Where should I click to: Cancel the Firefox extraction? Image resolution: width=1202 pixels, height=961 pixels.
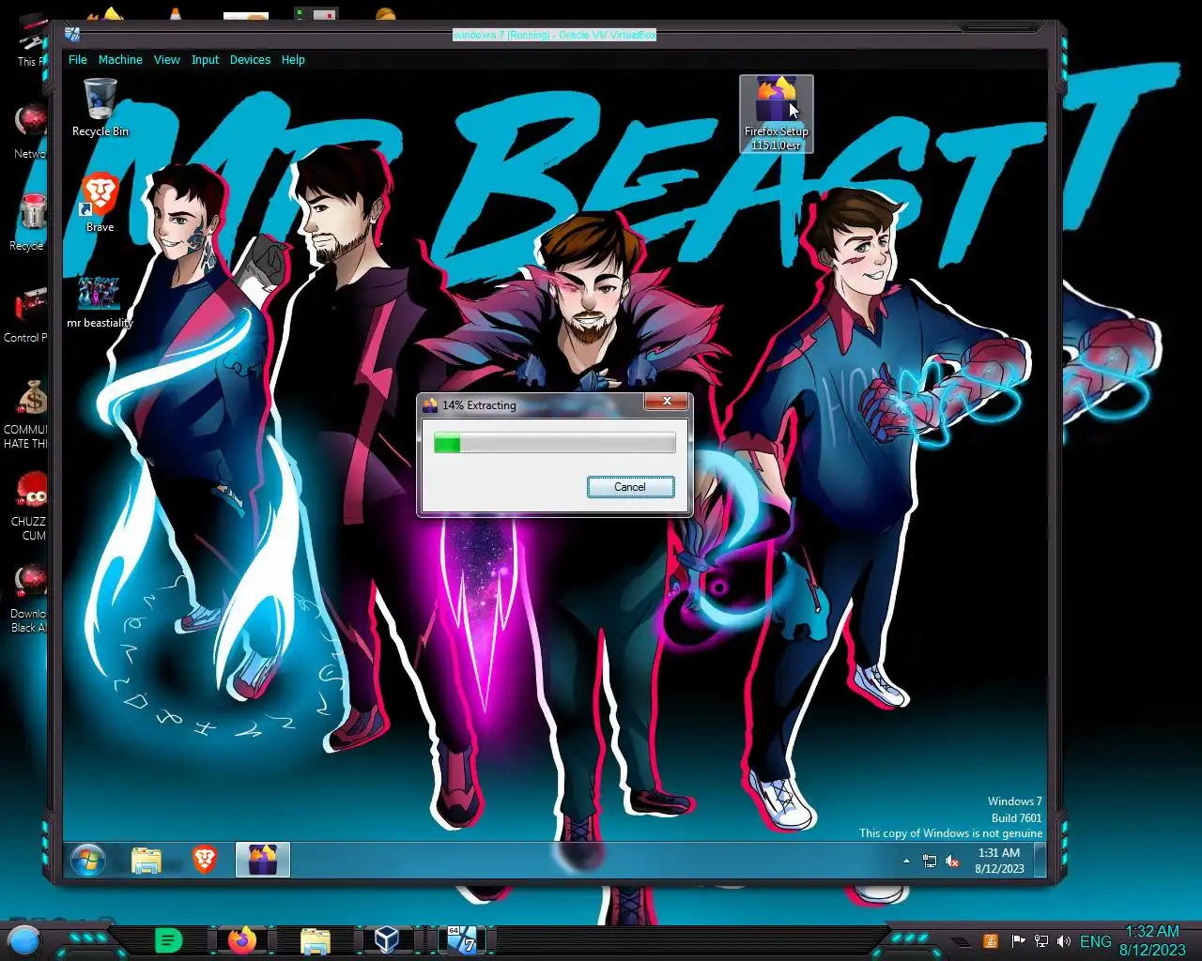pyautogui.click(x=630, y=487)
